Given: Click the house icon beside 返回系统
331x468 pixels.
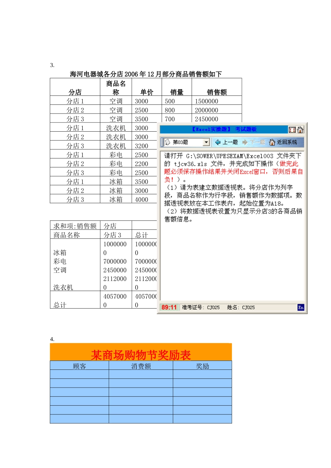Looking at the screenshot, I should pyautogui.click(x=272, y=142).
